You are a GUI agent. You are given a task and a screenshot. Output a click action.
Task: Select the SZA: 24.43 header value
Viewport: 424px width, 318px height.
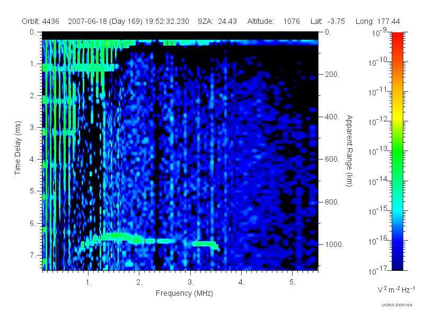217,21
